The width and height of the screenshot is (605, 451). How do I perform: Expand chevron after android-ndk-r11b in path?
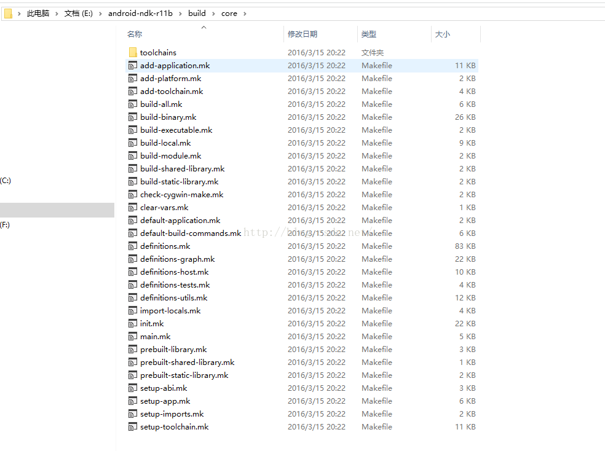(180, 14)
